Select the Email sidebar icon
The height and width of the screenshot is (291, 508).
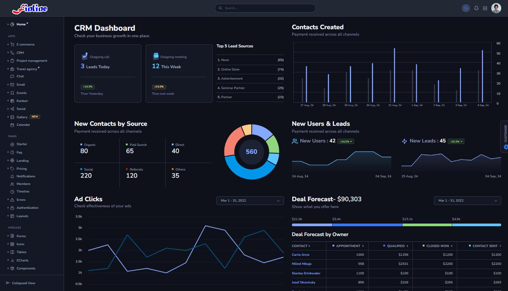[x=13, y=84]
